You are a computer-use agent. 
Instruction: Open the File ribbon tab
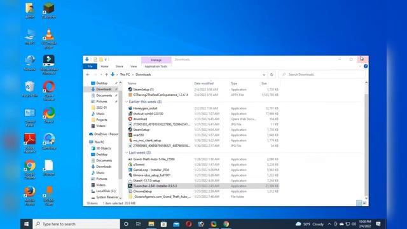[x=90, y=66]
